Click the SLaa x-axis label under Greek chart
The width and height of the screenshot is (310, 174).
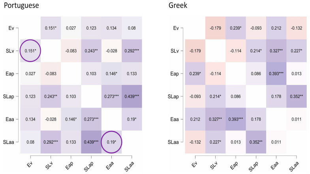(294, 166)
